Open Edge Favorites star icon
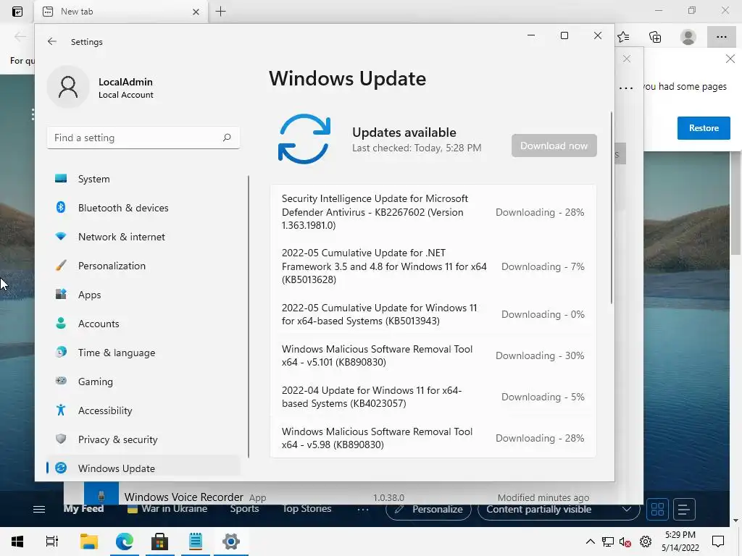This screenshot has height=556, width=742. 623,37
